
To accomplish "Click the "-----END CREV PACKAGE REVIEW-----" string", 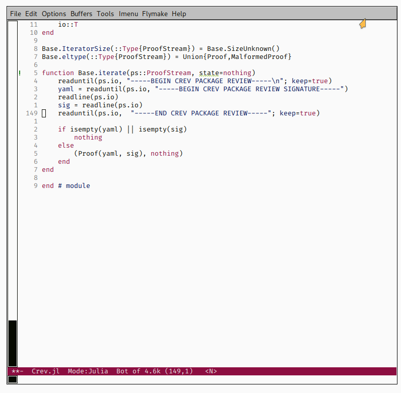I will (201, 113).
